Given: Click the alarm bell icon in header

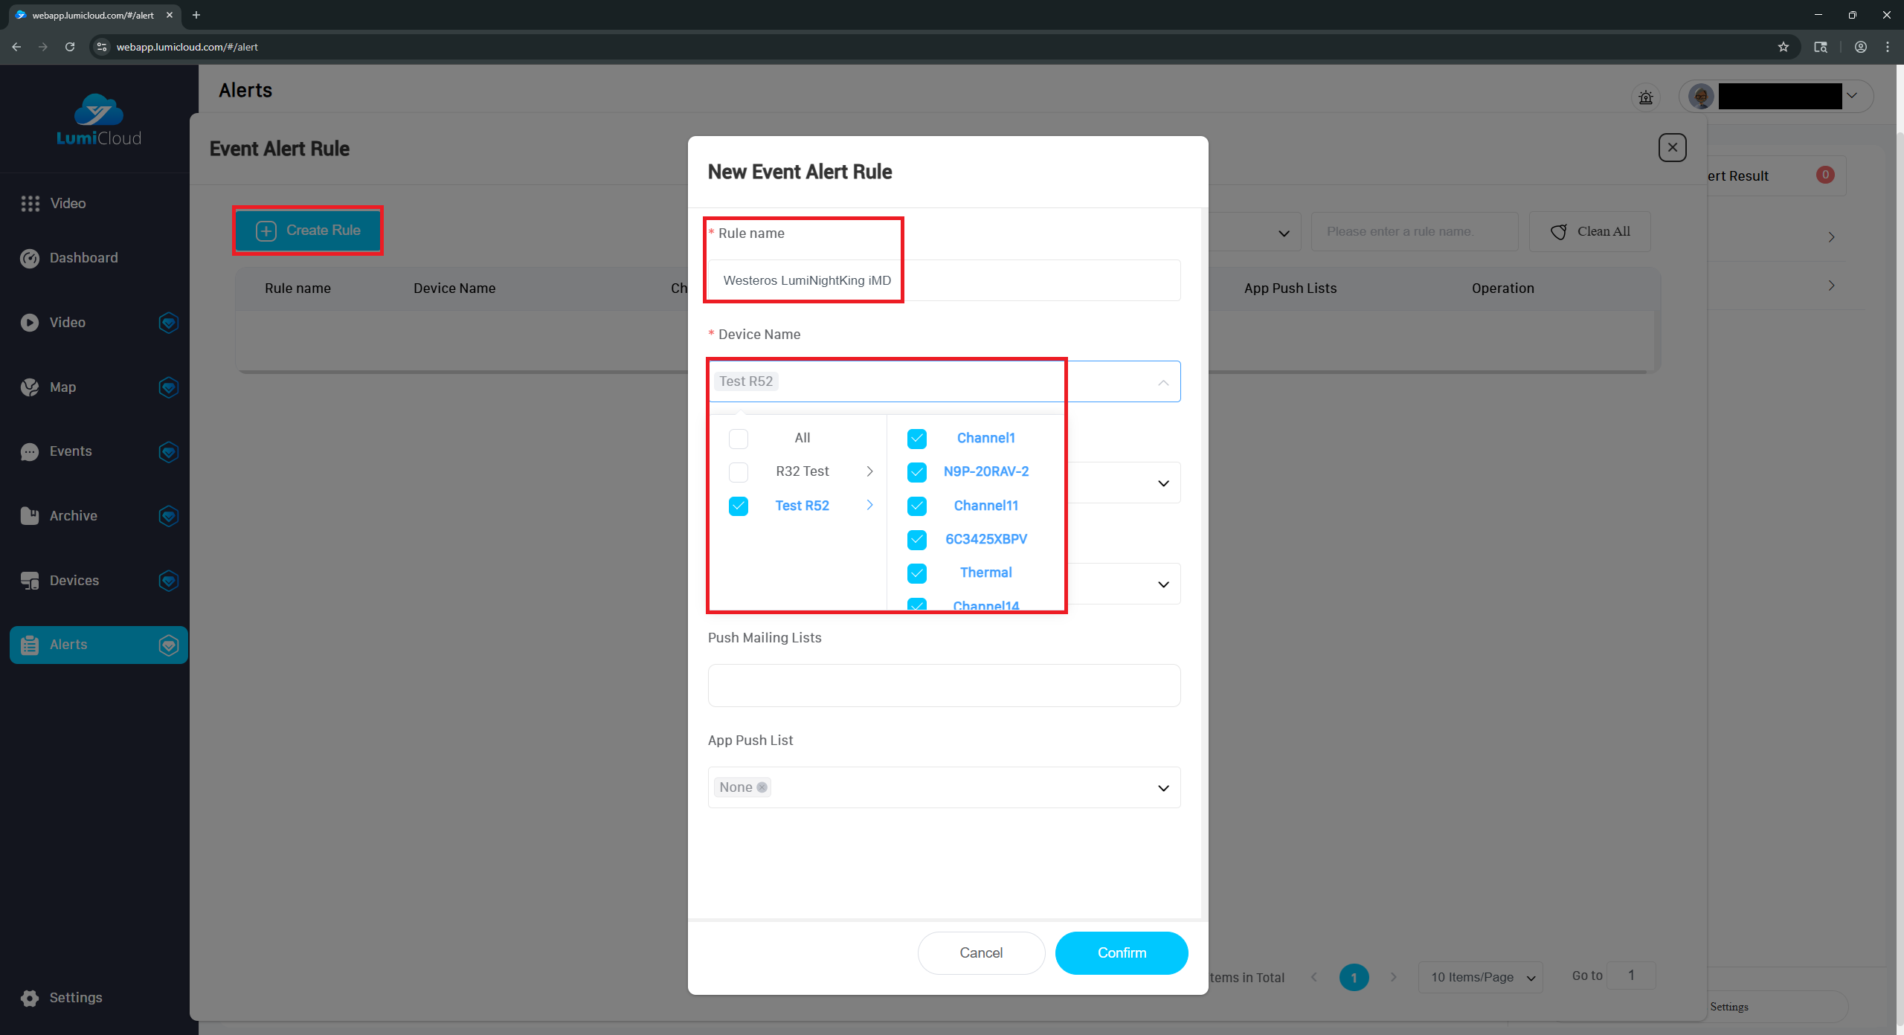Looking at the screenshot, I should (x=1645, y=97).
